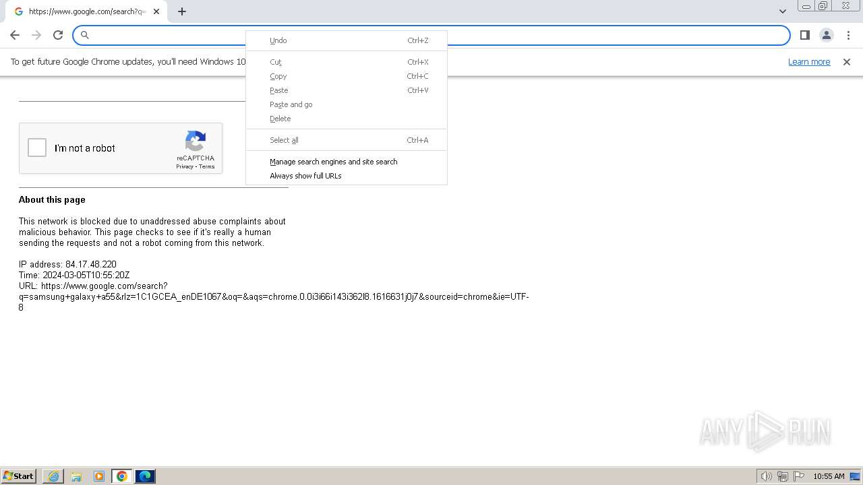Toggle the Chrome side panel
Viewport: 863px width, 485px height.
pos(804,35)
